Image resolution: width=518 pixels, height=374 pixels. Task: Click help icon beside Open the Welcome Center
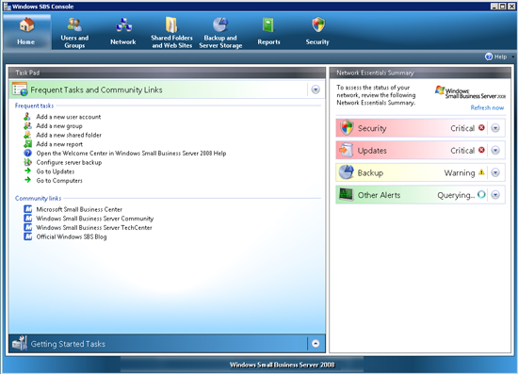click(x=27, y=153)
